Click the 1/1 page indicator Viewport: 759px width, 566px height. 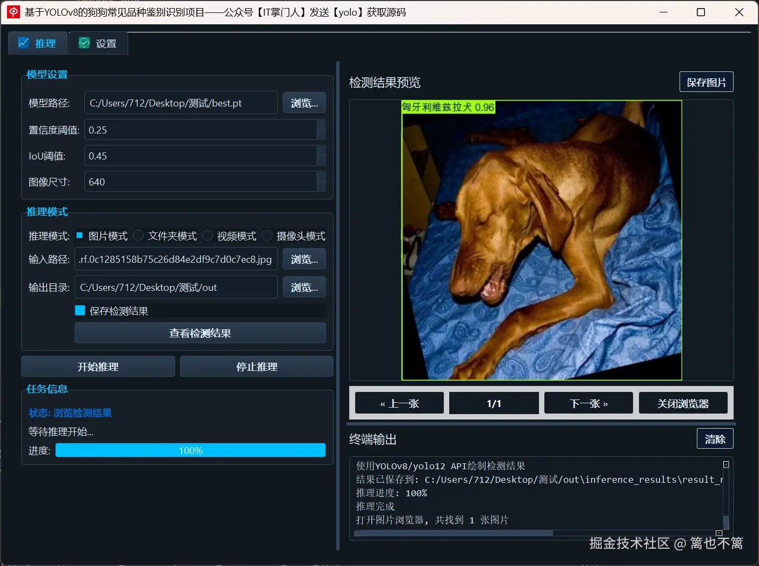[494, 403]
